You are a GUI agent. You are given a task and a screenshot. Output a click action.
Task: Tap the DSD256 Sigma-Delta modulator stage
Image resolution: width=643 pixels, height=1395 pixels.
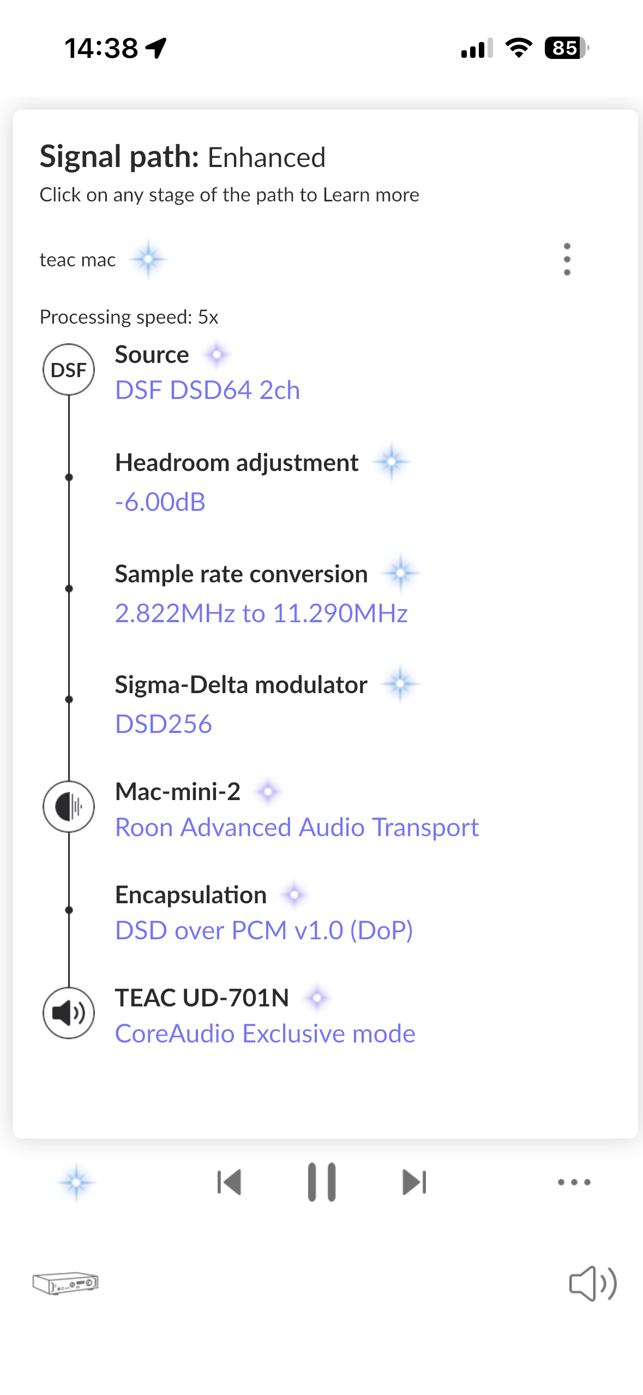point(164,724)
